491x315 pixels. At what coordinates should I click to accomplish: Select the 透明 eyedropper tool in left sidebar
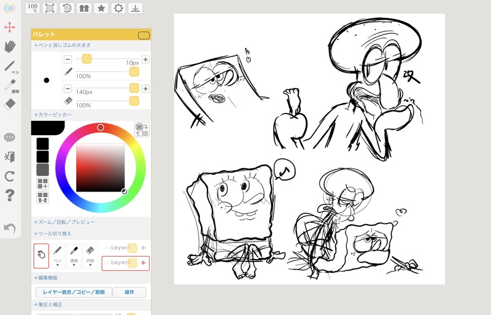(11, 85)
